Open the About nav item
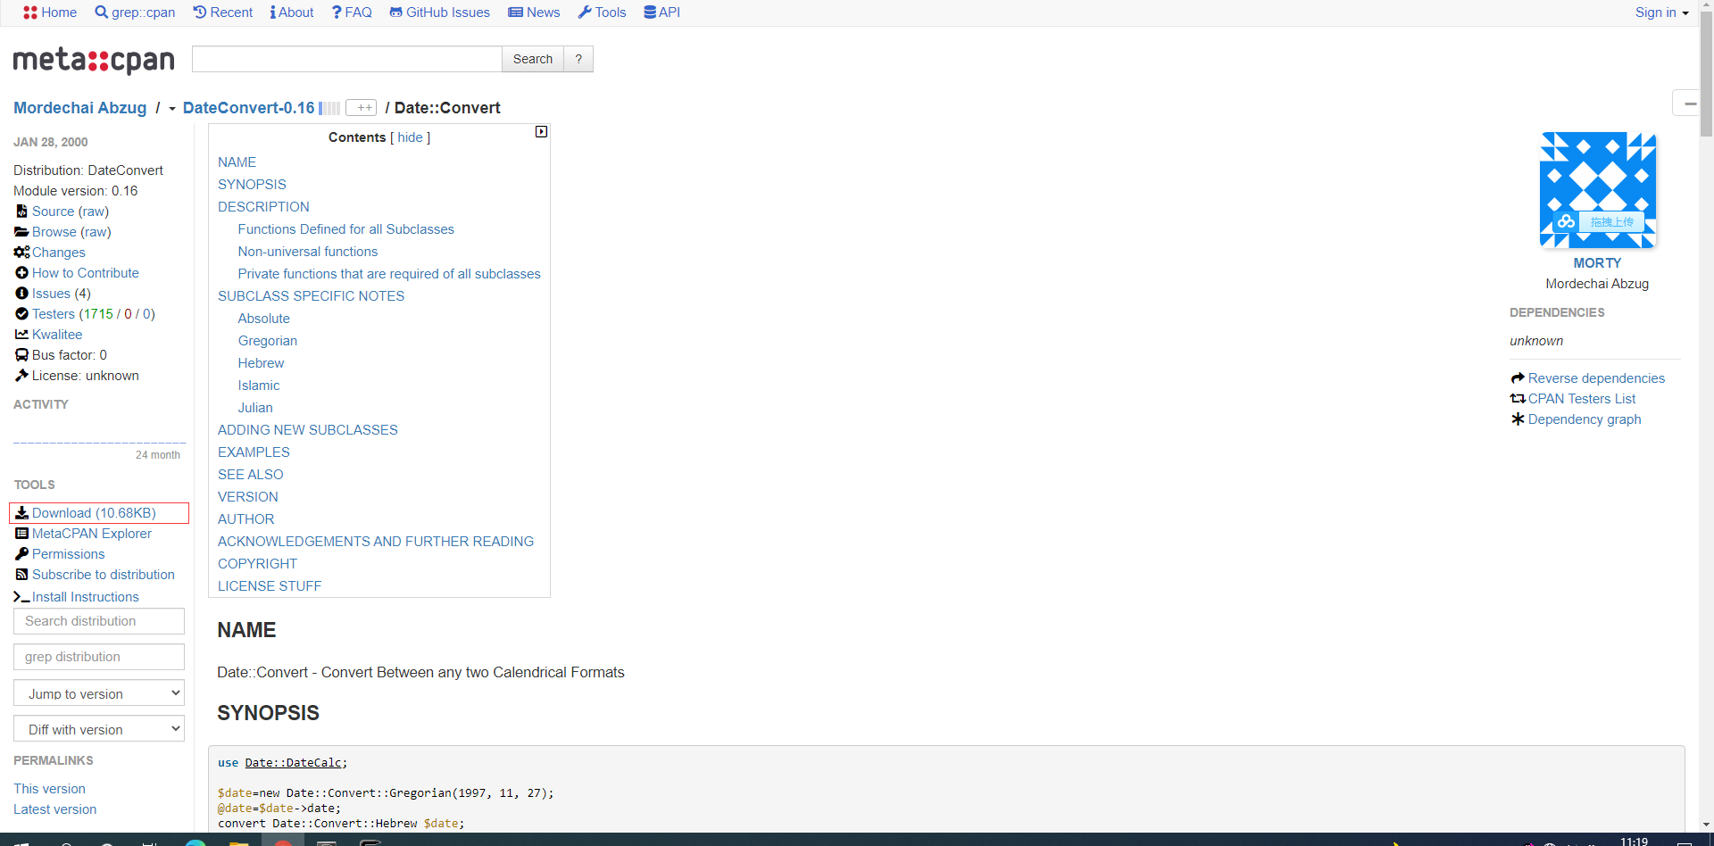The width and height of the screenshot is (1714, 846). (292, 12)
